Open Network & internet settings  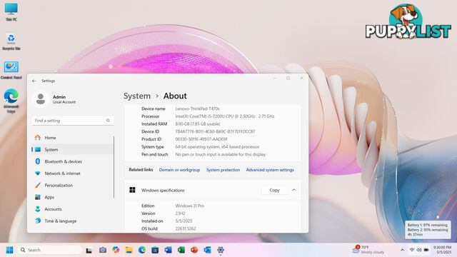tap(73, 173)
